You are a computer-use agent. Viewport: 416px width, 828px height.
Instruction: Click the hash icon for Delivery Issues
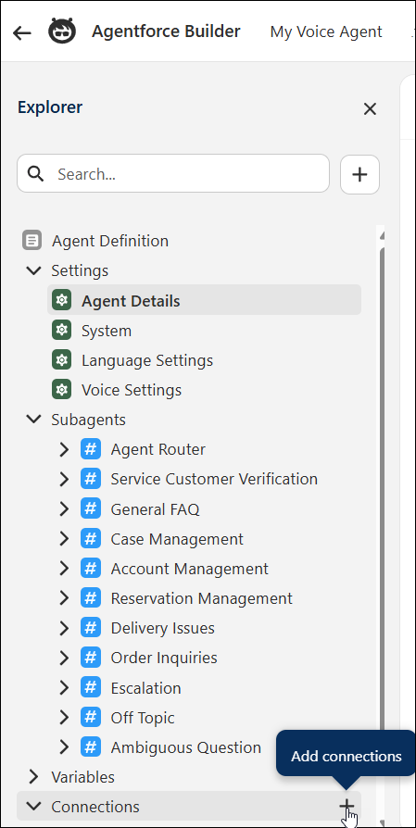pos(91,628)
